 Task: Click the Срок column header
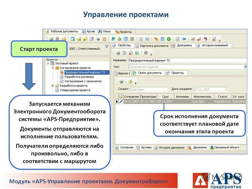pyautogui.click(x=166, y=97)
